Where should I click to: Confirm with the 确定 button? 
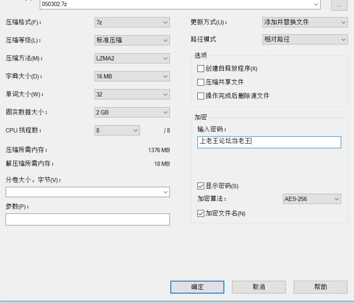[x=197, y=287]
